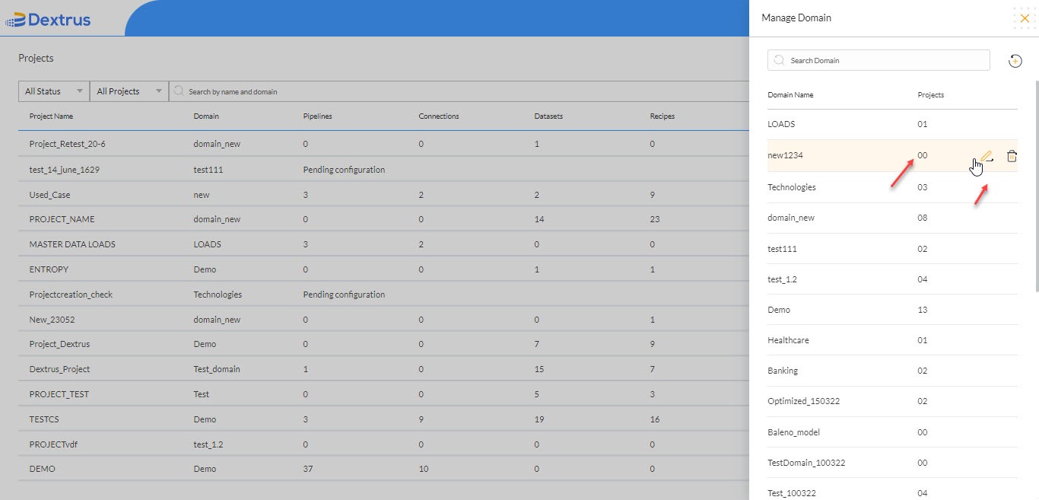Click the Domain Name column header
1039x500 pixels.
pos(790,95)
